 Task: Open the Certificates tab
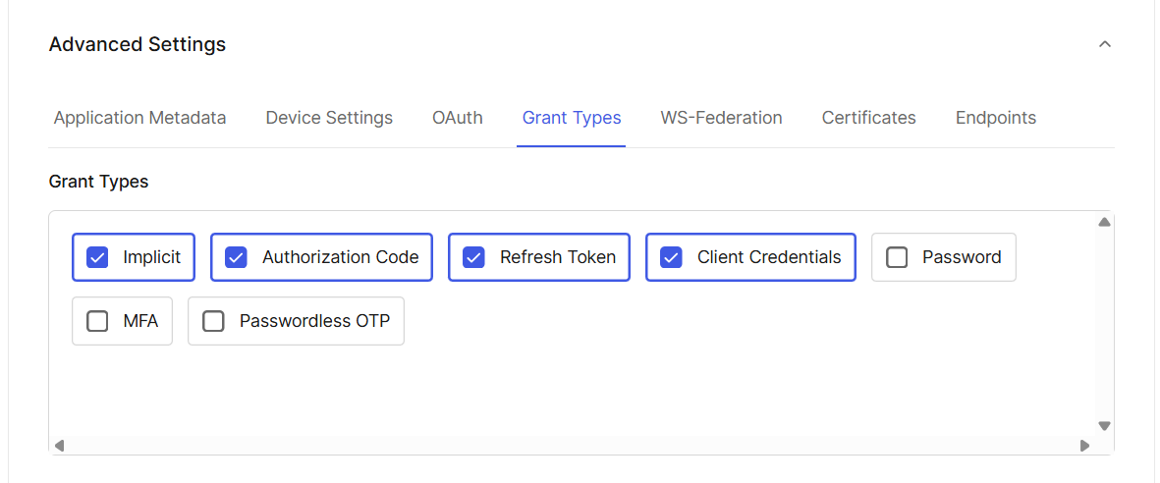868,118
